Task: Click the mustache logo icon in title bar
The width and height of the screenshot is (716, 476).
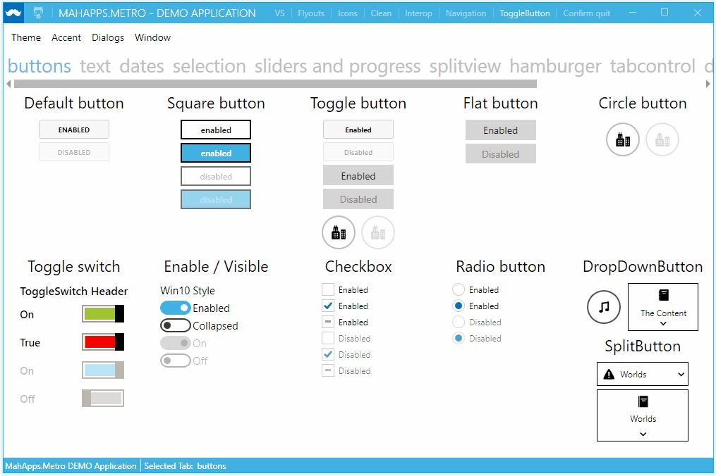Action: [x=13, y=13]
